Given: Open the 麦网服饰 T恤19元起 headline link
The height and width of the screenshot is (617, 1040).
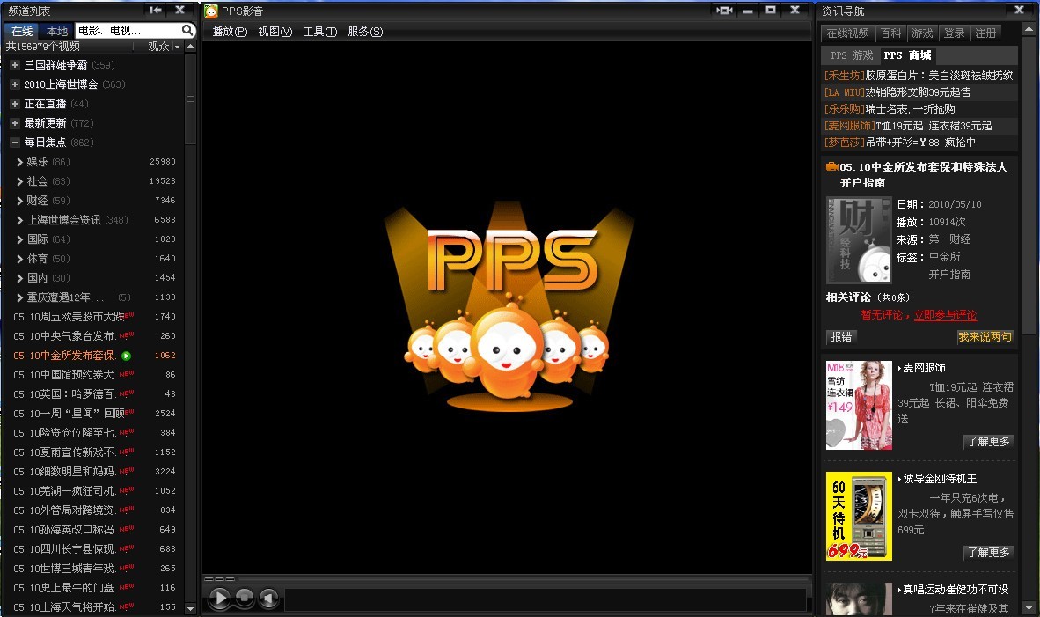Looking at the screenshot, I should coord(908,125).
